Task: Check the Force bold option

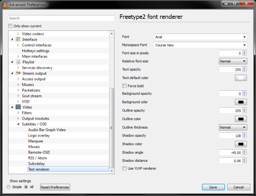Action: coord(124,86)
